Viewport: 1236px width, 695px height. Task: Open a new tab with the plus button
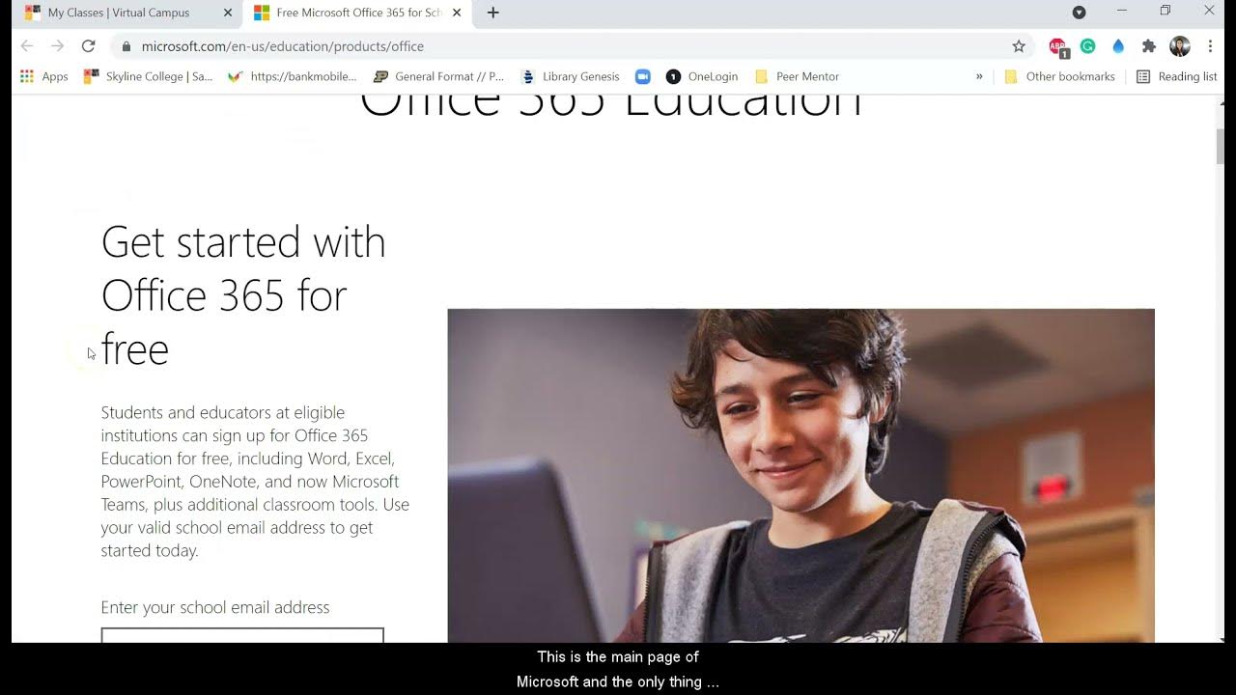(x=492, y=13)
